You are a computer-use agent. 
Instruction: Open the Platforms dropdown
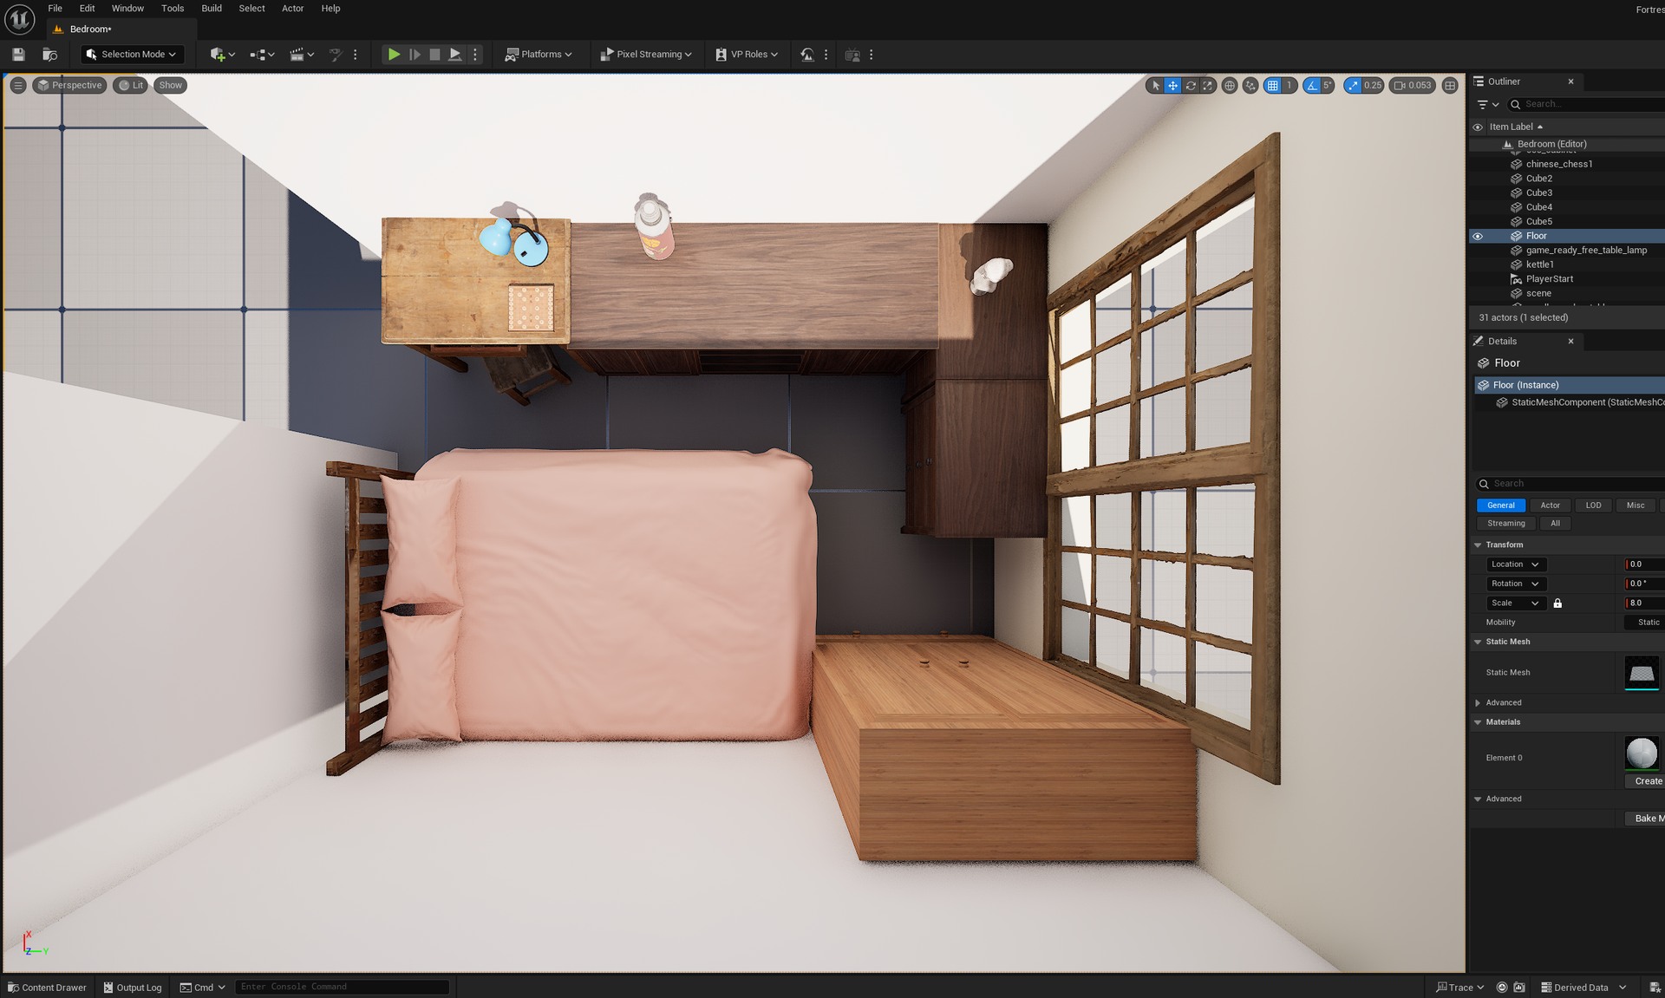tap(539, 55)
